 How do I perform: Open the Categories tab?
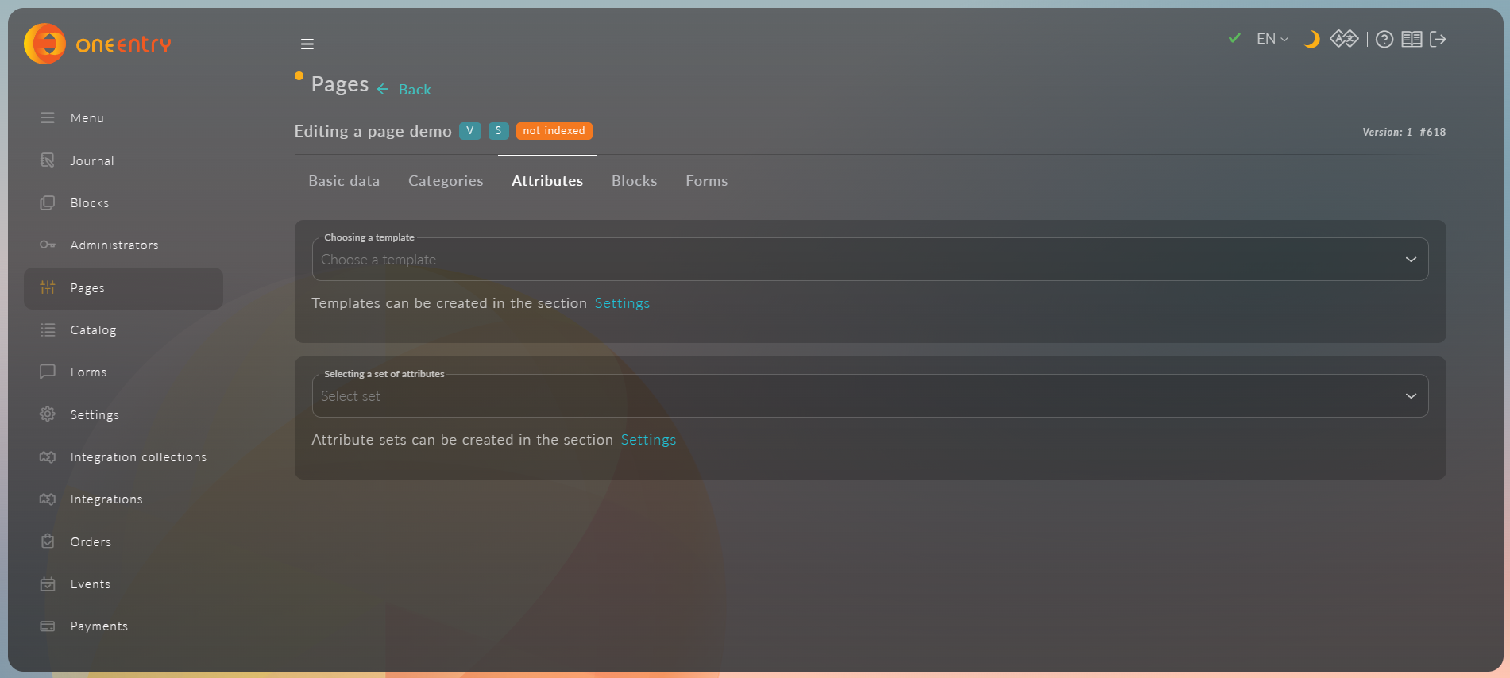[446, 181]
